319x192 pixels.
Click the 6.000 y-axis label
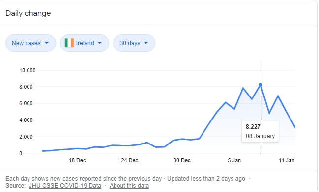click(26, 104)
